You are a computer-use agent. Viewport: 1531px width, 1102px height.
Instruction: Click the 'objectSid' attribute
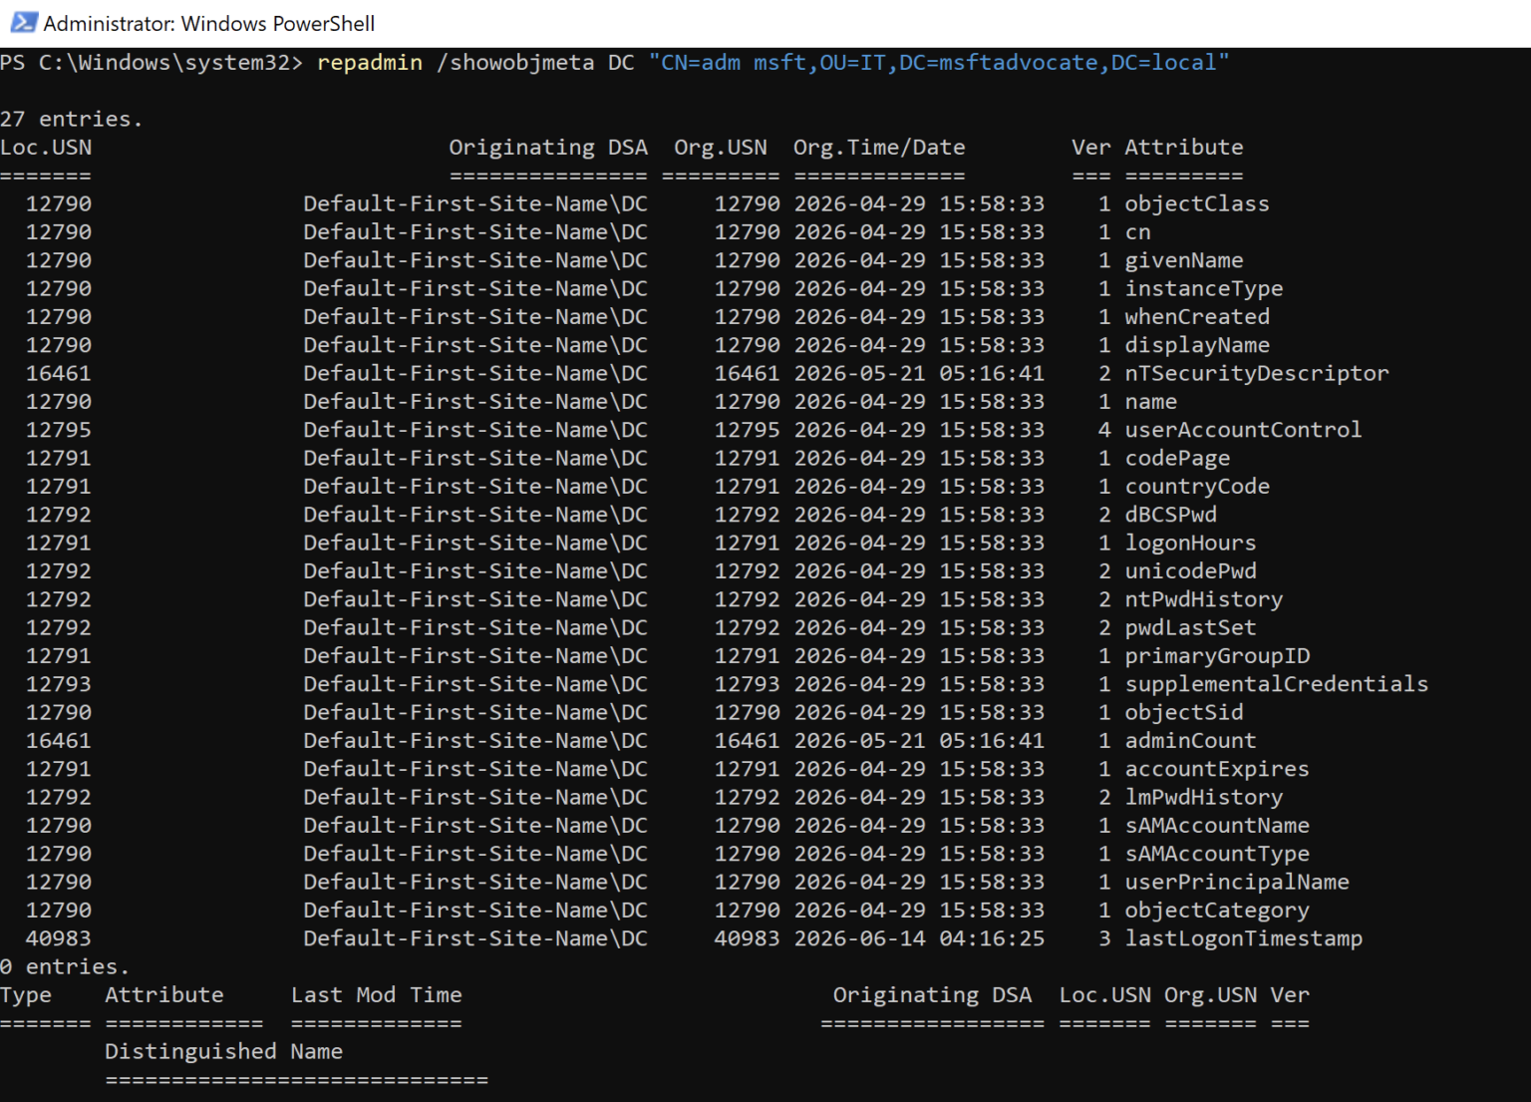click(x=1184, y=712)
